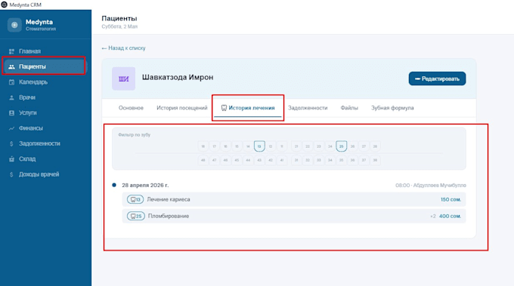Toggle tooth 24 in the tooth filter
This screenshot has height=286, width=514.
point(330,146)
